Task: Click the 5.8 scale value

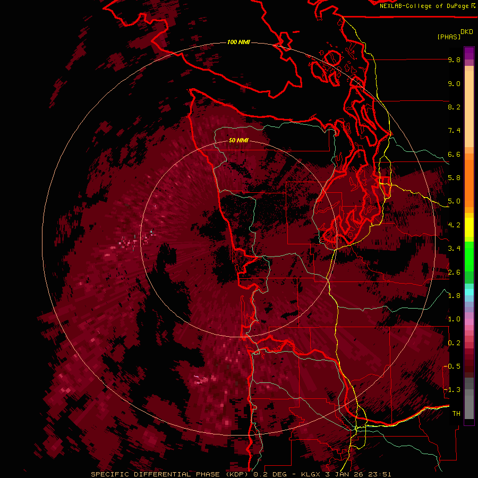Action: 454,178
